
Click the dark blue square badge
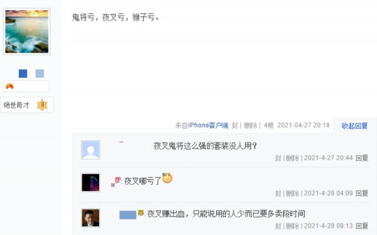click(23, 74)
